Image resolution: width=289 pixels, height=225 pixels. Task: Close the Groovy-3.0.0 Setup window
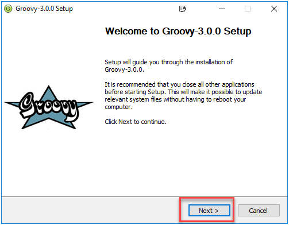pyautogui.click(x=274, y=9)
